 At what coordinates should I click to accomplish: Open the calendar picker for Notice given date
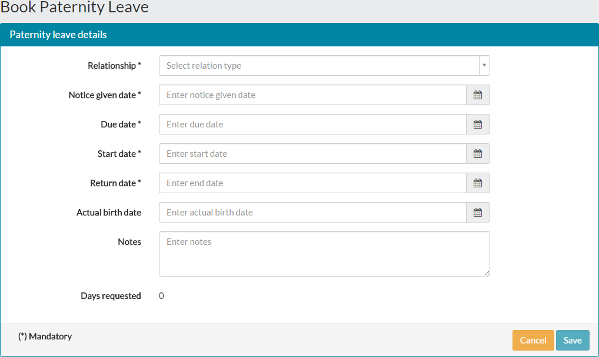[x=478, y=95]
